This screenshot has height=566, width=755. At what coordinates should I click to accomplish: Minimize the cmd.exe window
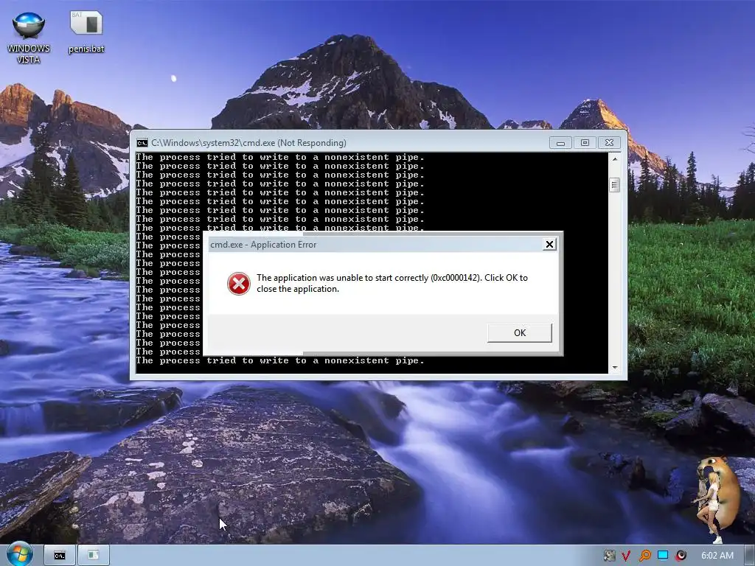pos(560,143)
